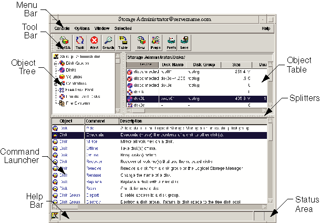Click the New toolbar icon
The image size is (320, 223).
(141, 42)
